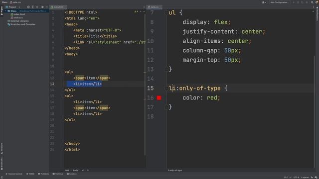The height and width of the screenshot is (179, 319).
Task: Click the grayed Debug button in toolbar
Action: pyautogui.click(x=298, y=2)
